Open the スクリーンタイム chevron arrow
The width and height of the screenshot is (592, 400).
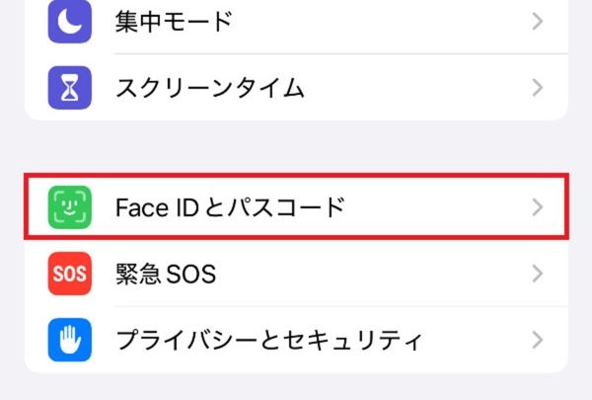pyautogui.click(x=538, y=87)
